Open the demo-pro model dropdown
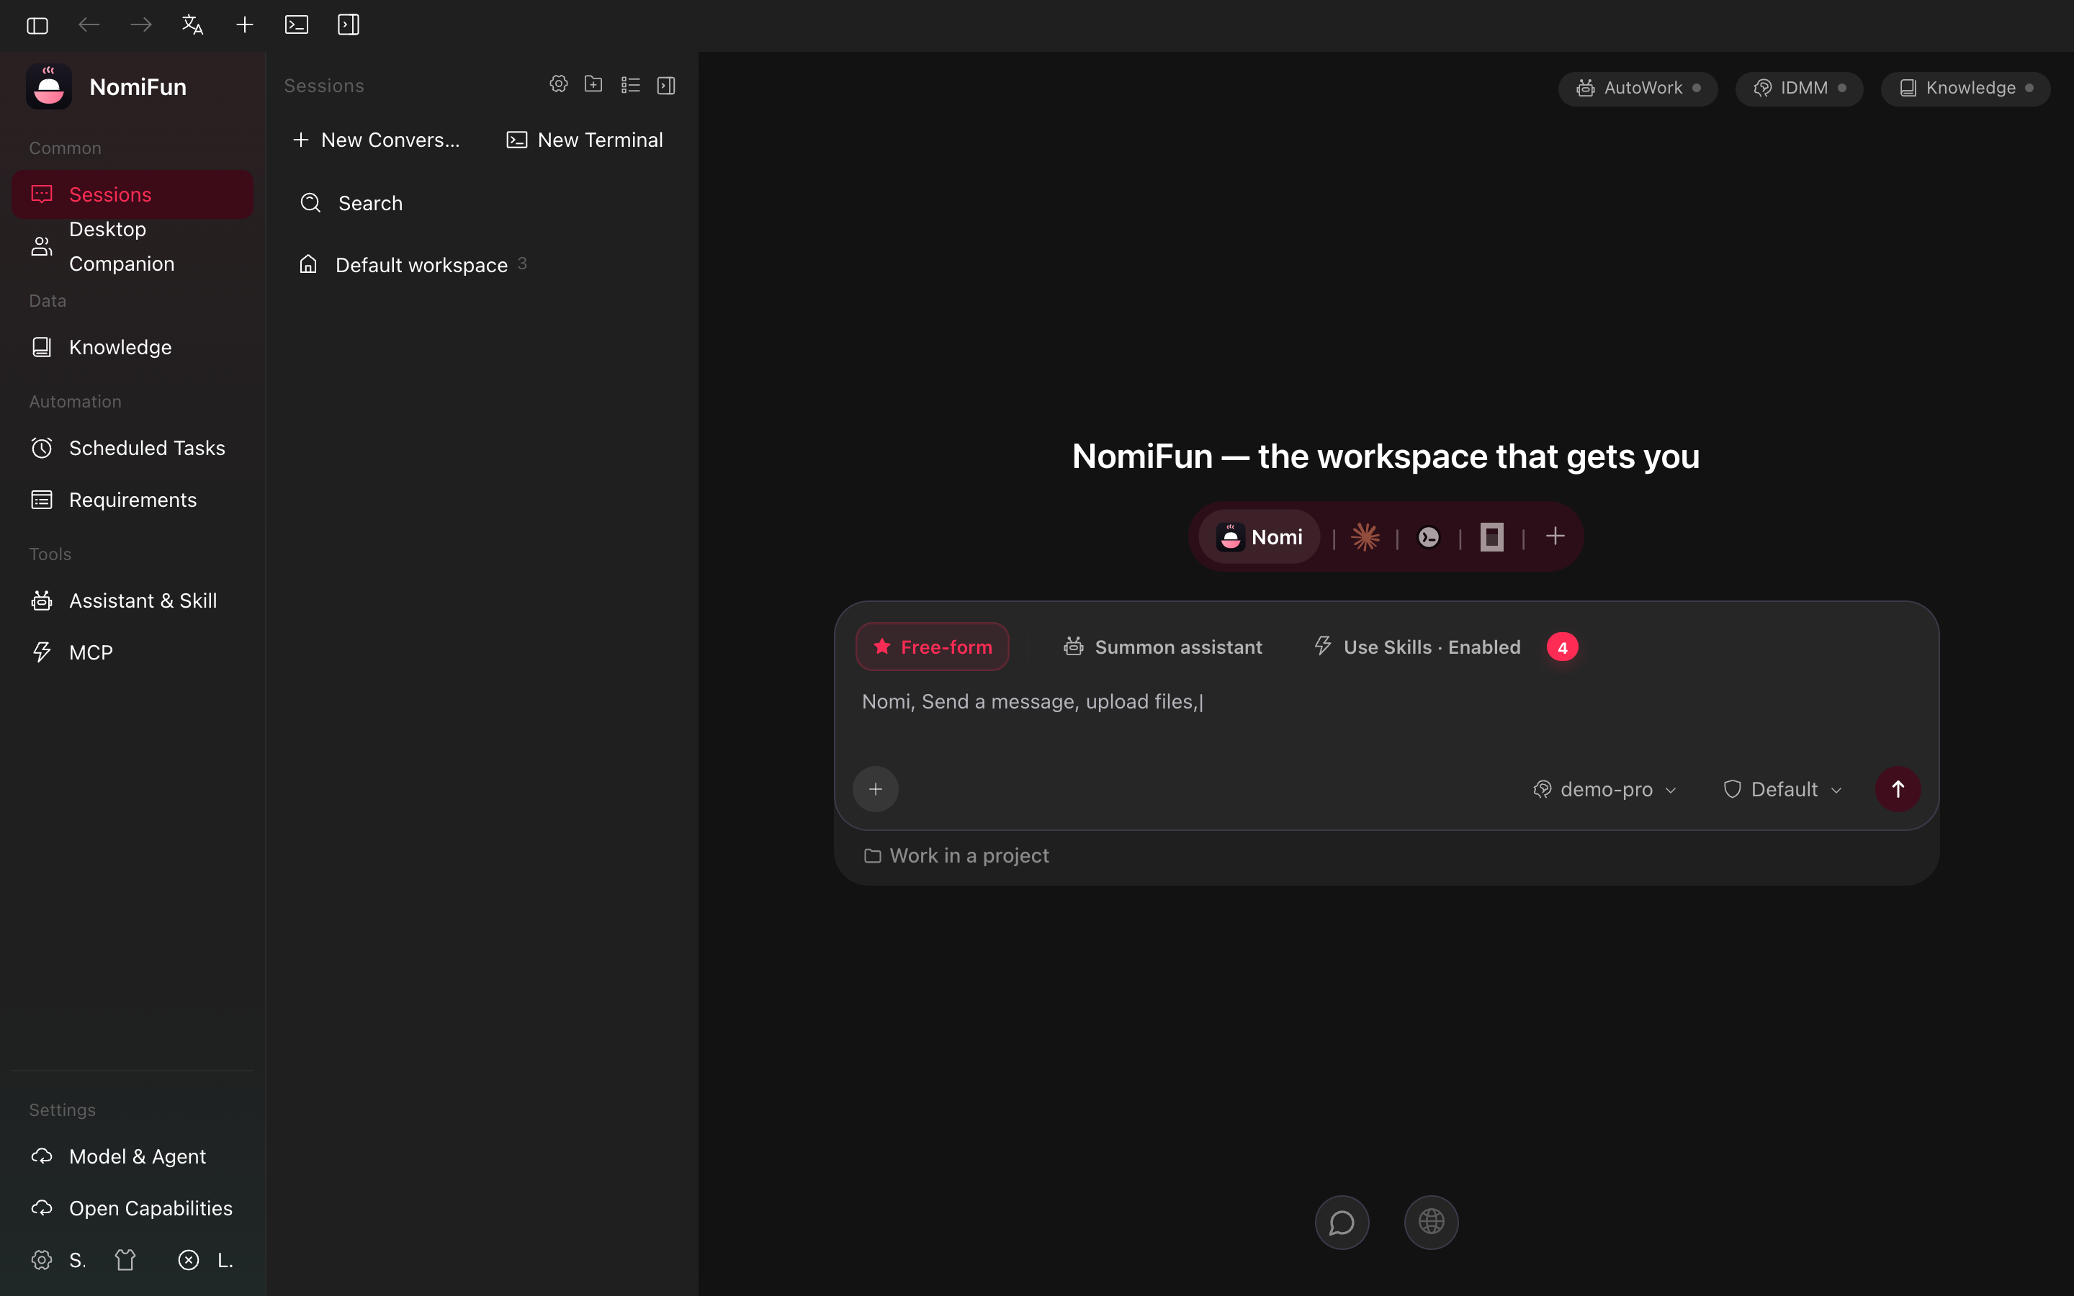 coord(1604,789)
